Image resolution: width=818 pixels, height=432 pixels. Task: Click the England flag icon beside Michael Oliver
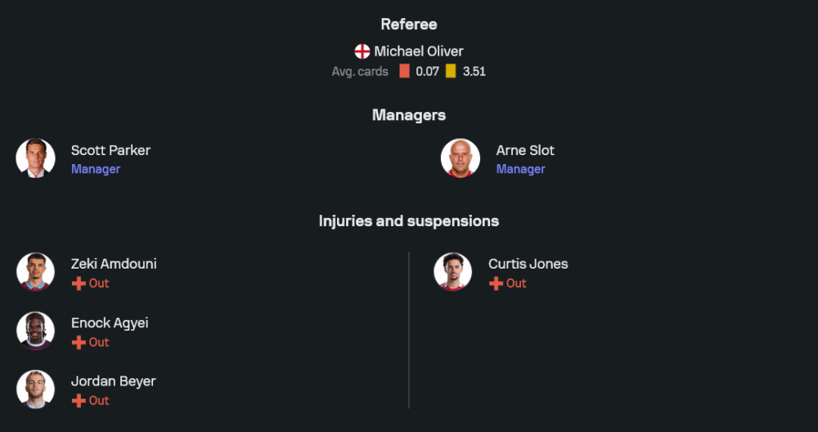click(x=362, y=51)
